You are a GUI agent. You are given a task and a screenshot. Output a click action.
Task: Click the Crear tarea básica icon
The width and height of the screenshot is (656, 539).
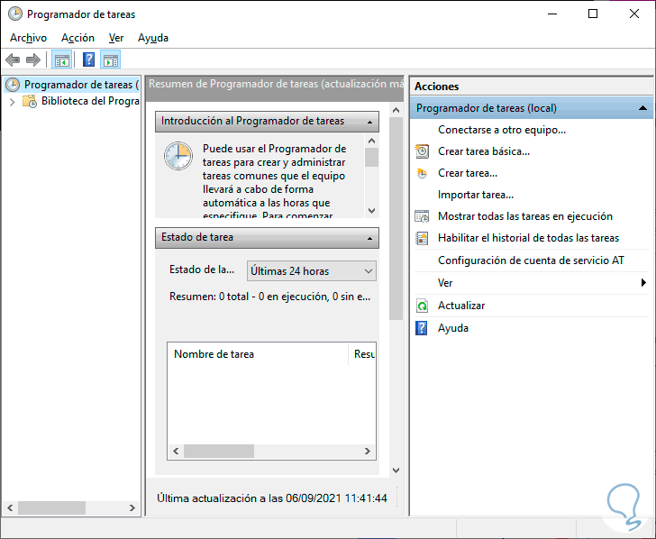423,151
